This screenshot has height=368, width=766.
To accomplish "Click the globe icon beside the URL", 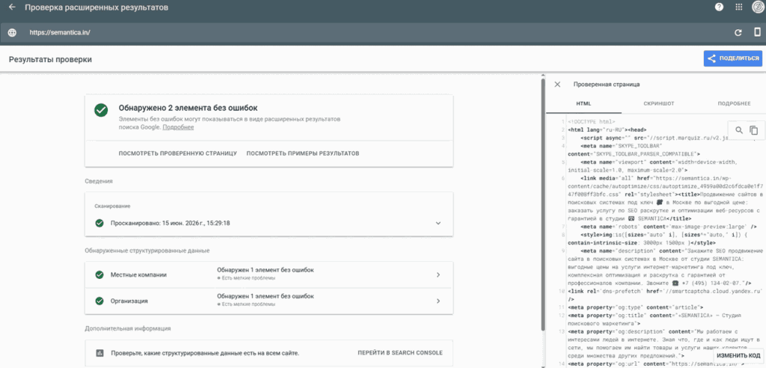I will tap(12, 33).
